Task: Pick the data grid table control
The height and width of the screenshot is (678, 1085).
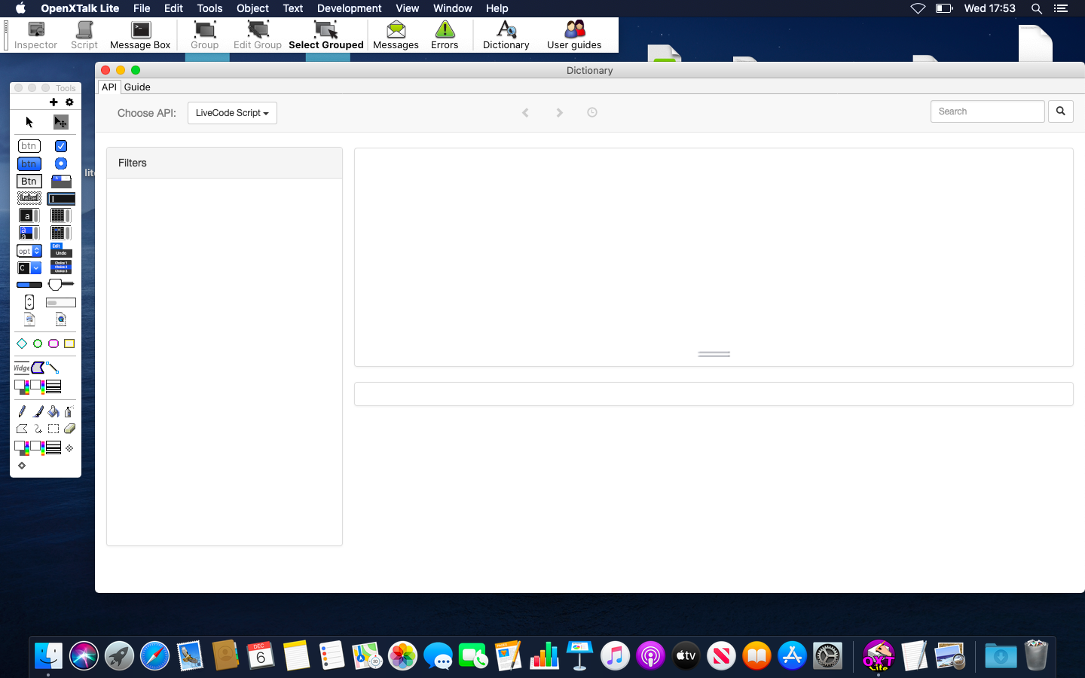Action: click(61, 215)
